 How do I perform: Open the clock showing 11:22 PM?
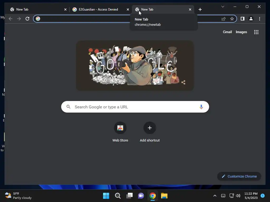pyautogui.click(x=251, y=196)
